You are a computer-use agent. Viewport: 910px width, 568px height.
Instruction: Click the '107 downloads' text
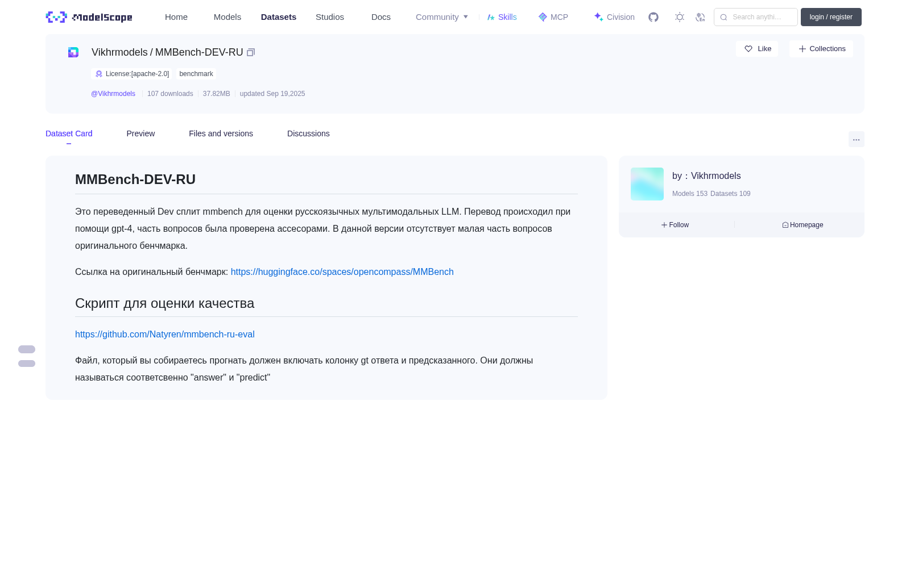(x=170, y=94)
